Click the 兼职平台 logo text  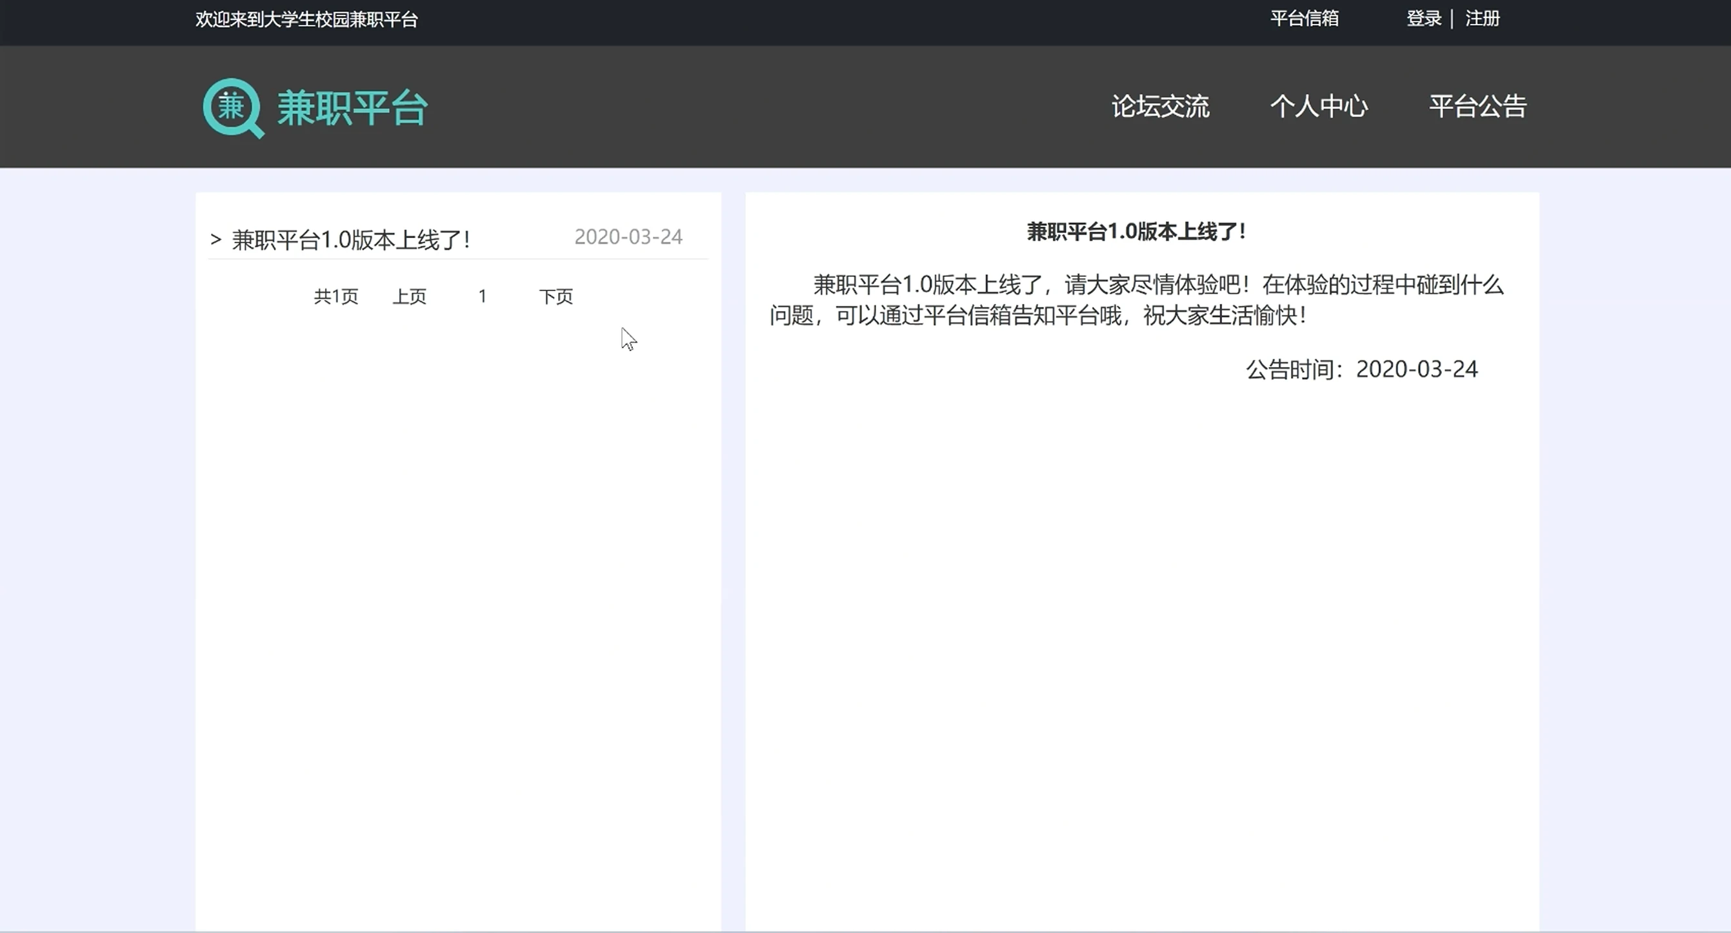click(x=352, y=108)
